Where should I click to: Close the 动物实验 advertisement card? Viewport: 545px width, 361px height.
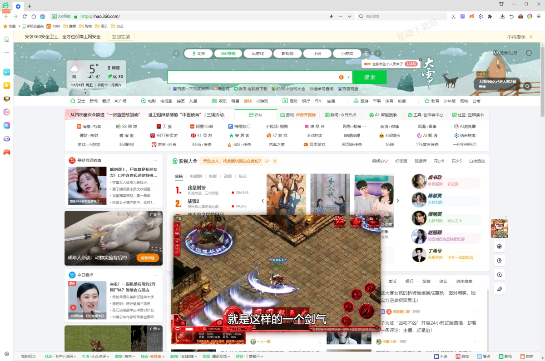click(159, 214)
